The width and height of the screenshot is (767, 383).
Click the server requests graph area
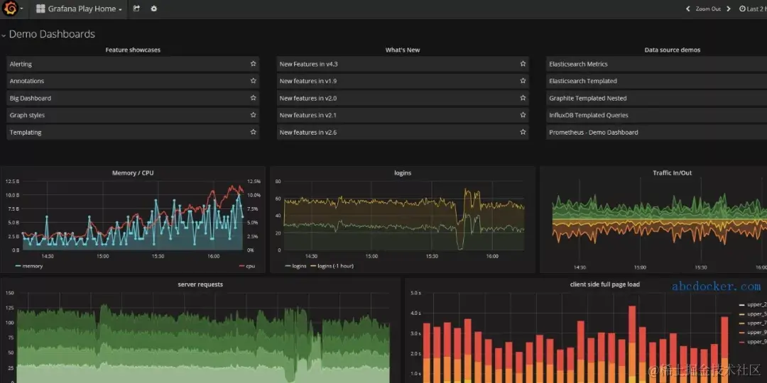pyautogui.click(x=203, y=338)
